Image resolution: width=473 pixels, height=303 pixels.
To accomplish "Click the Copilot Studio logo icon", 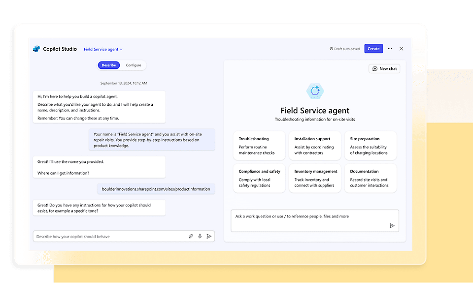I will (x=36, y=49).
